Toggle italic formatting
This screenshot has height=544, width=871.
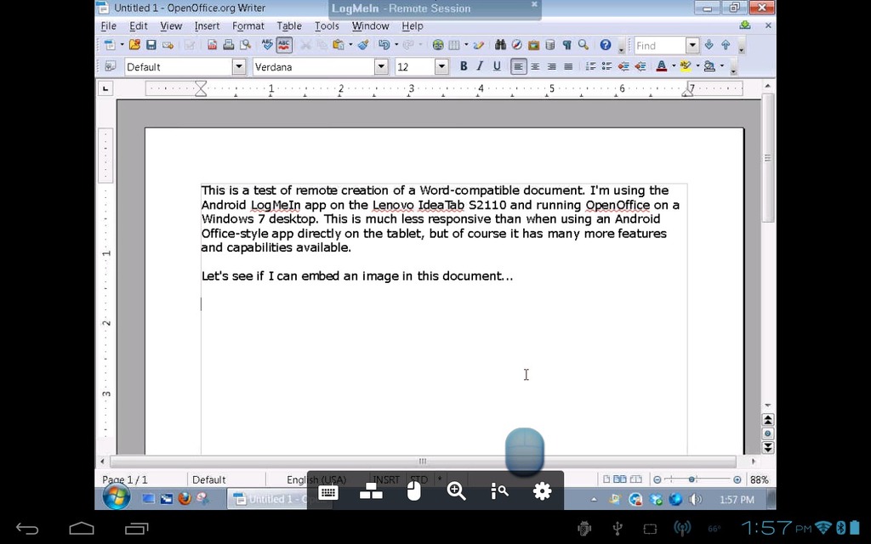tap(480, 66)
